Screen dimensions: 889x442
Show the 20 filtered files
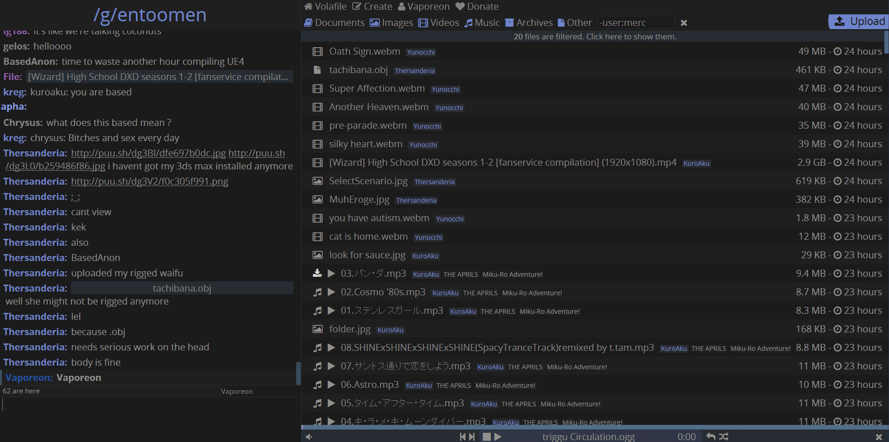click(595, 37)
